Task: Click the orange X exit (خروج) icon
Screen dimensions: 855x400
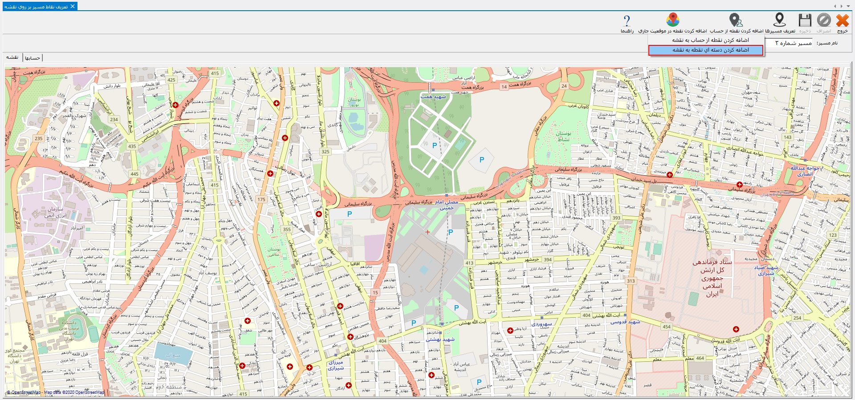Action: (x=842, y=20)
